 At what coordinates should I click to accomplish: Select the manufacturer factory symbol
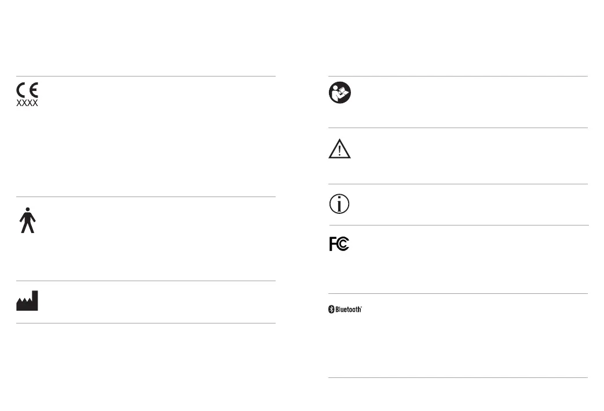27,300
